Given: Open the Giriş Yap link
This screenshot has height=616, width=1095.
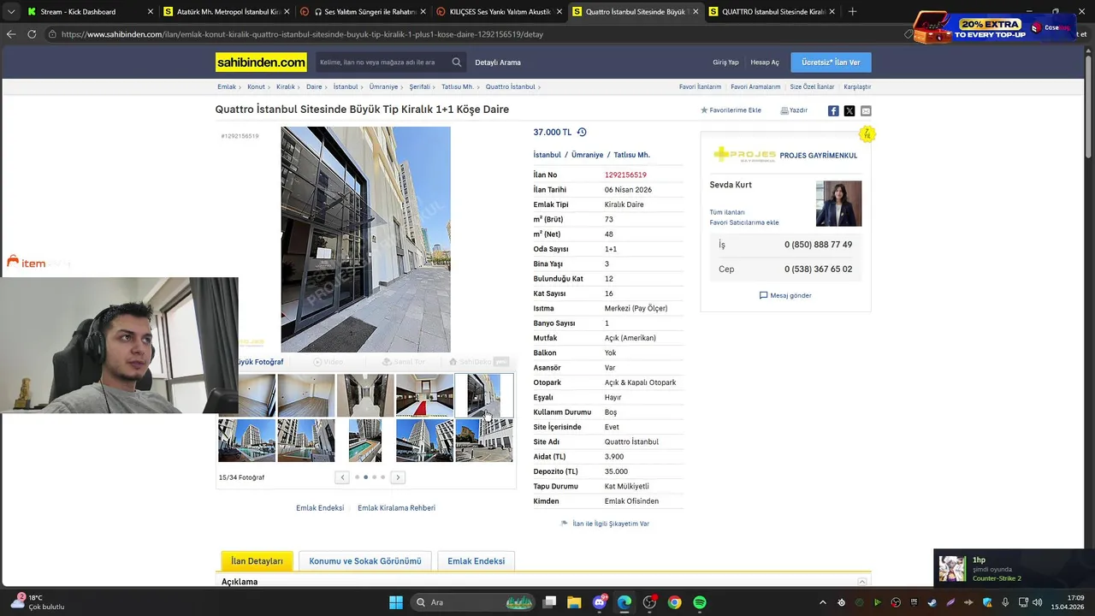Looking at the screenshot, I should pos(725,62).
